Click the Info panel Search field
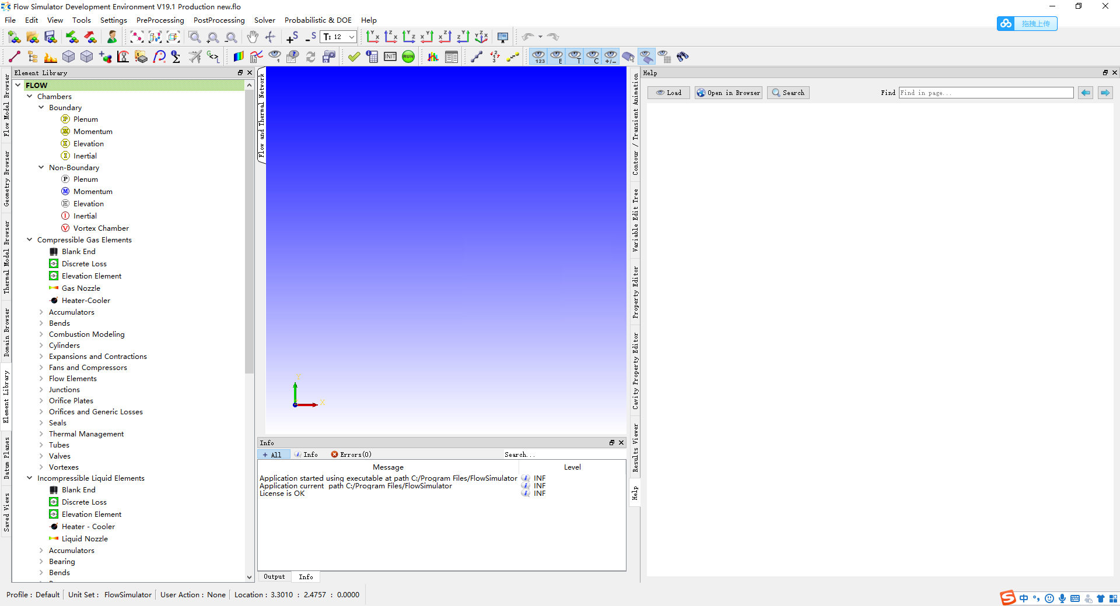Screen dimensions: 1120x606 click(563, 455)
